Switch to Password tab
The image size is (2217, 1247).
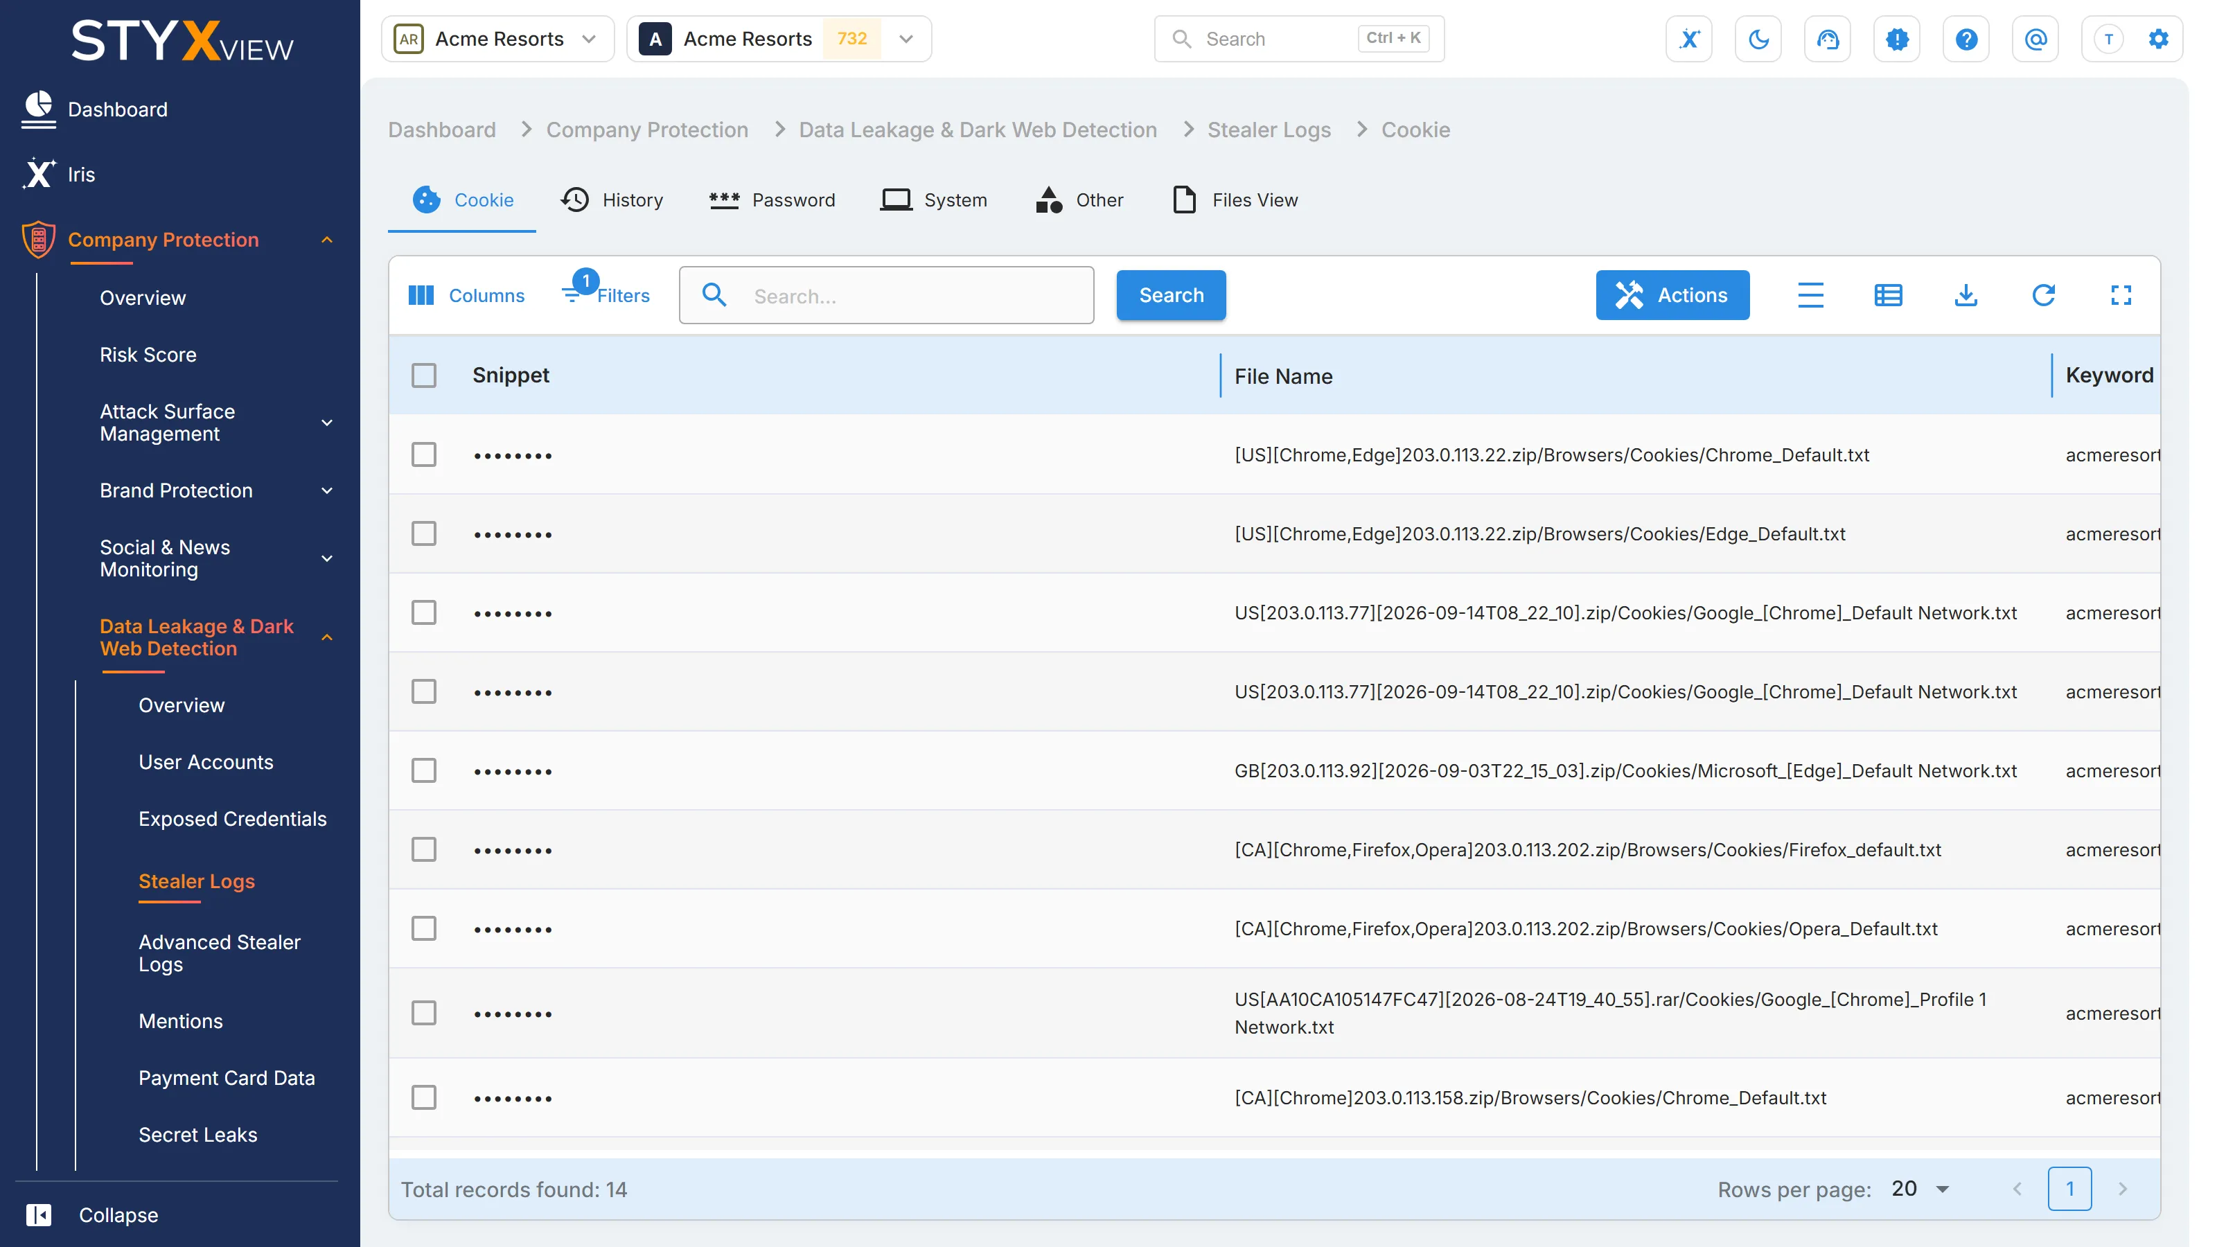[x=772, y=200]
